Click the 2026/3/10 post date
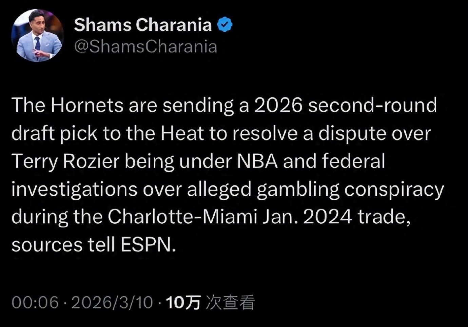468x327 pixels. [x=112, y=302]
